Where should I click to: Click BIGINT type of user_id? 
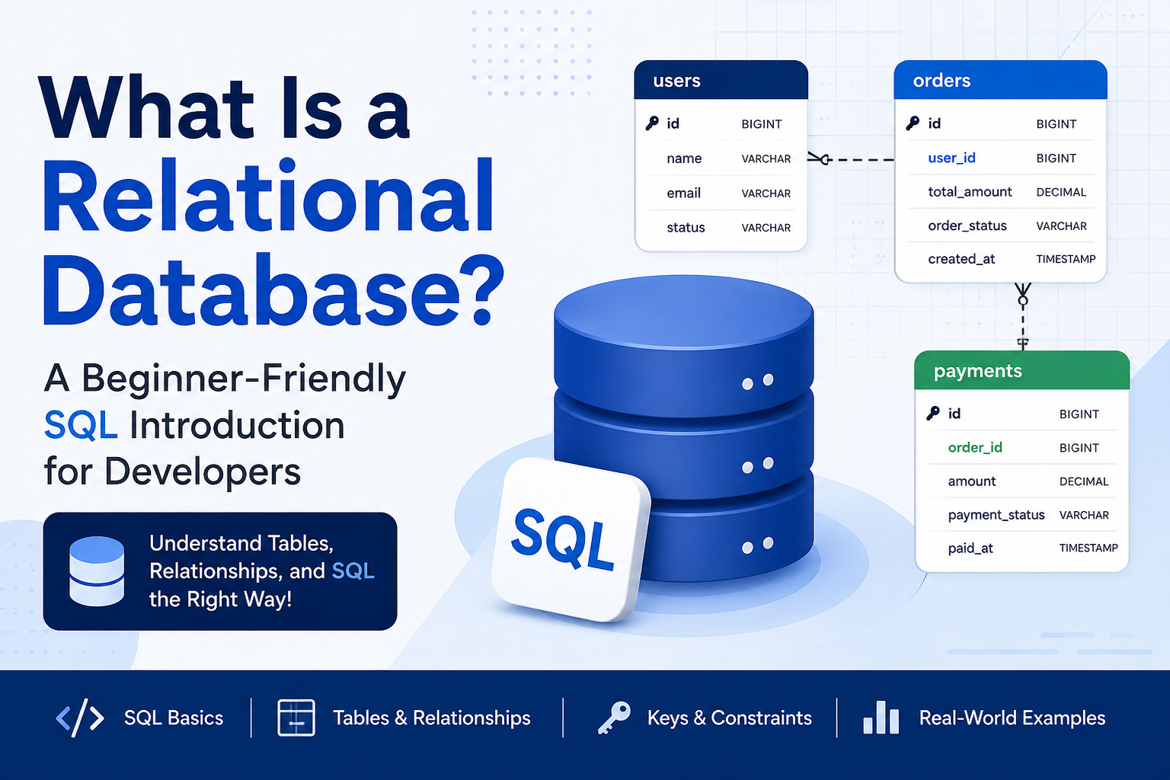(1056, 158)
